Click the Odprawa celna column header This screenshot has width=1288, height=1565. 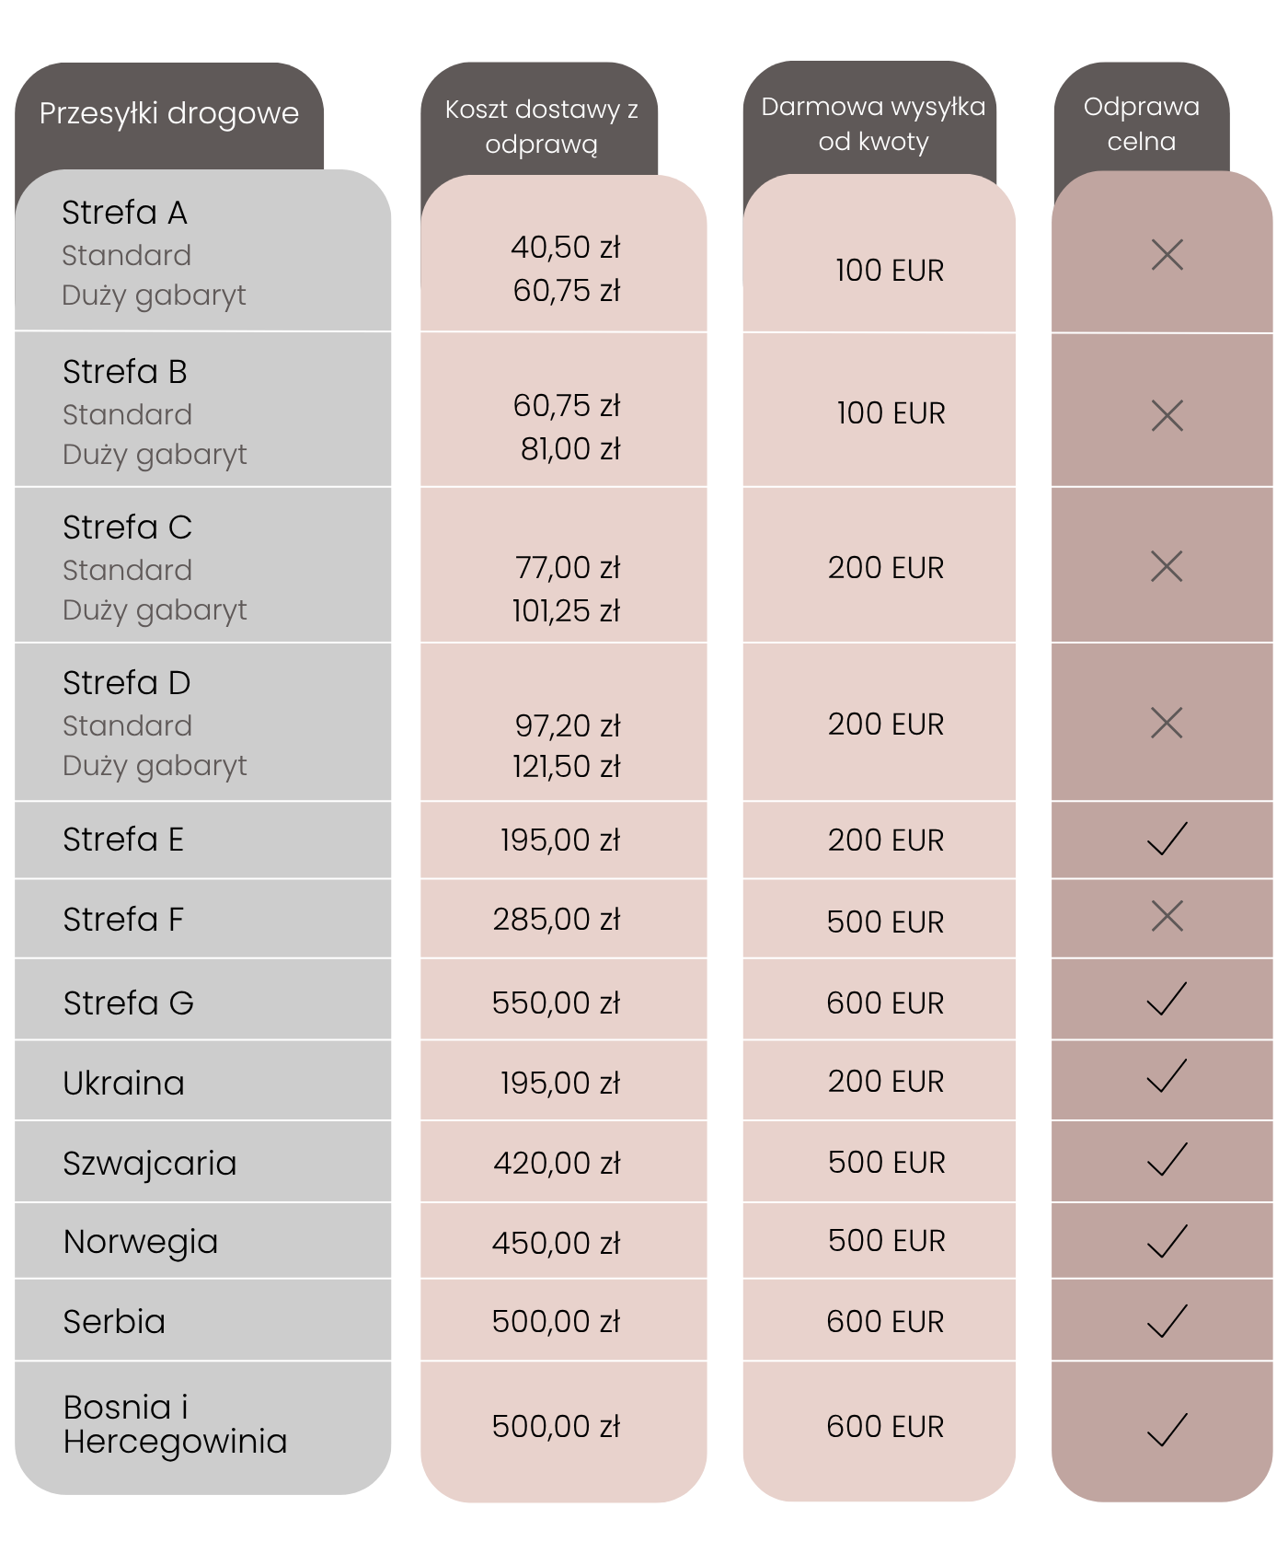pyautogui.click(x=1141, y=124)
